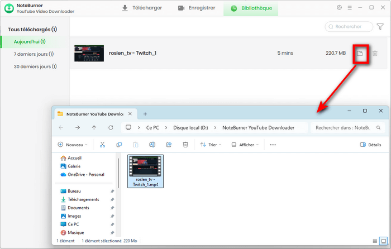The height and width of the screenshot is (249, 391).
Task: Click the rename icon in Explorer toolbar
Action: (152, 145)
